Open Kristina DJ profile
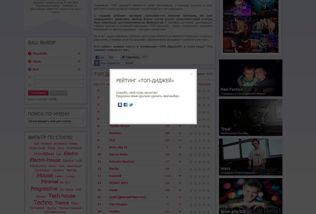Screen dimensions: 316x214 115,133
